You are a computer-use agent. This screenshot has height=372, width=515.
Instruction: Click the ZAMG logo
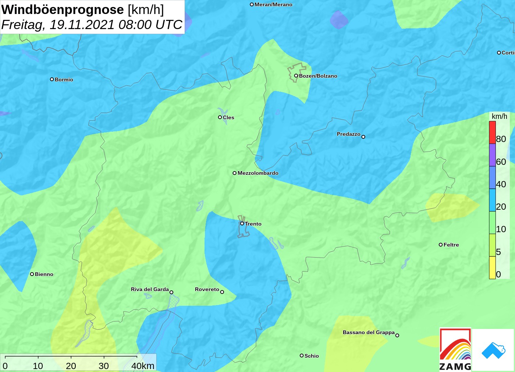[455, 350]
